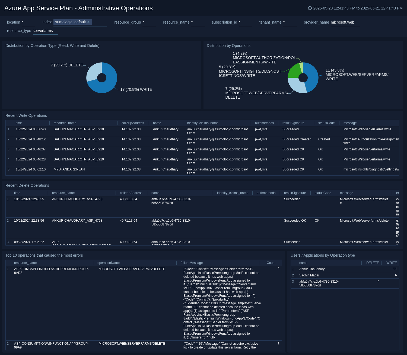The width and height of the screenshot is (407, 355).
Task: Sort Users table by WRITE column
Action: click(x=392, y=263)
